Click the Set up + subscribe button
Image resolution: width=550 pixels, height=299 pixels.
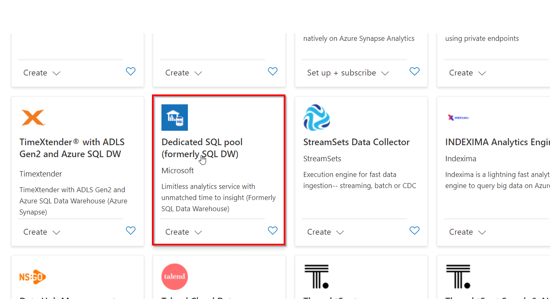tap(341, 73)
